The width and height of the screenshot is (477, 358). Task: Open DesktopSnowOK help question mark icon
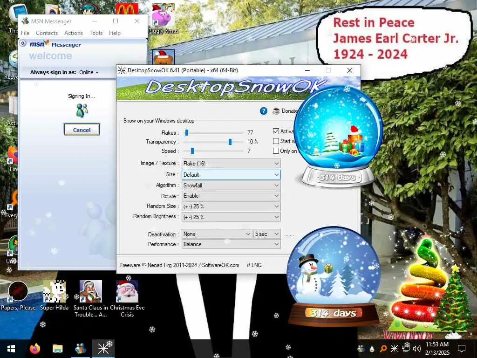(264, 111)
